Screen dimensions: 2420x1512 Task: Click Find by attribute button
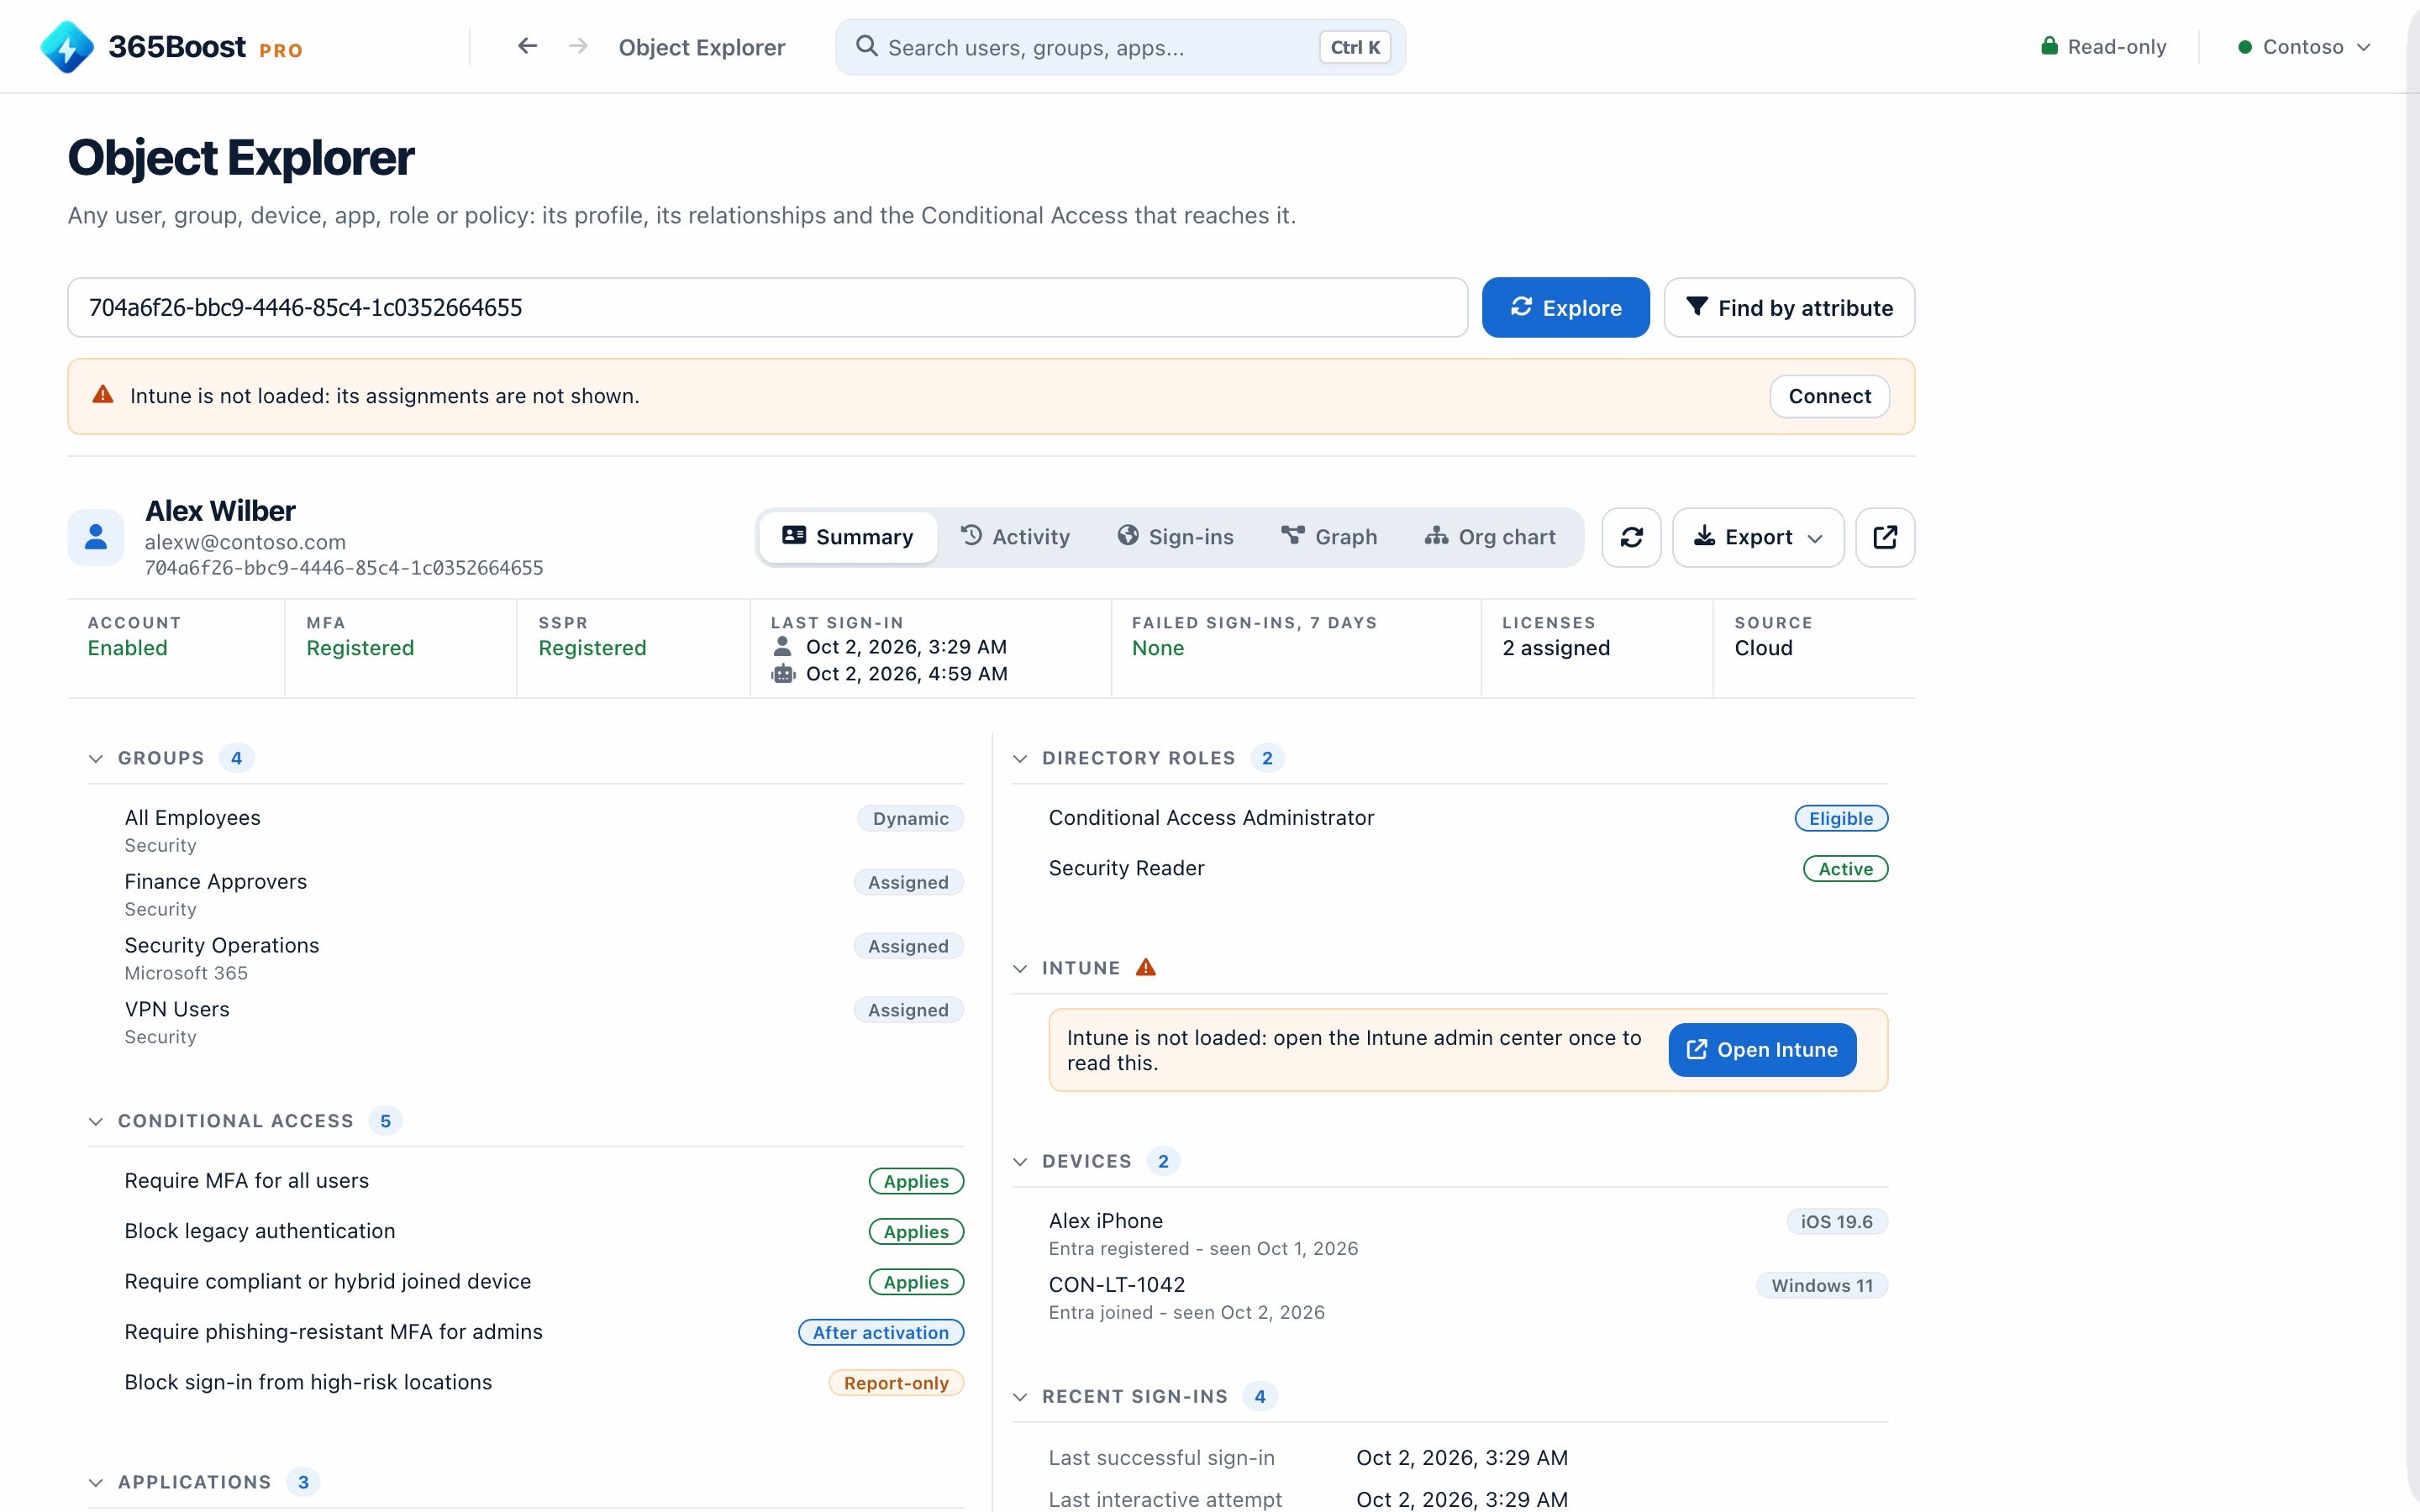coord(1789,307)
